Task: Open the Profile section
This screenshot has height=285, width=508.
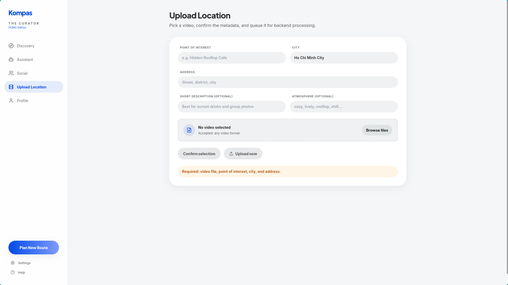Action: click(x=22, y=101)
